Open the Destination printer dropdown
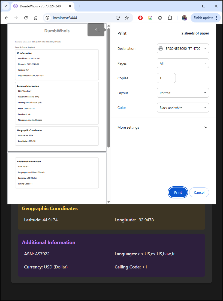The image size is (223, 301). point(183,48)
